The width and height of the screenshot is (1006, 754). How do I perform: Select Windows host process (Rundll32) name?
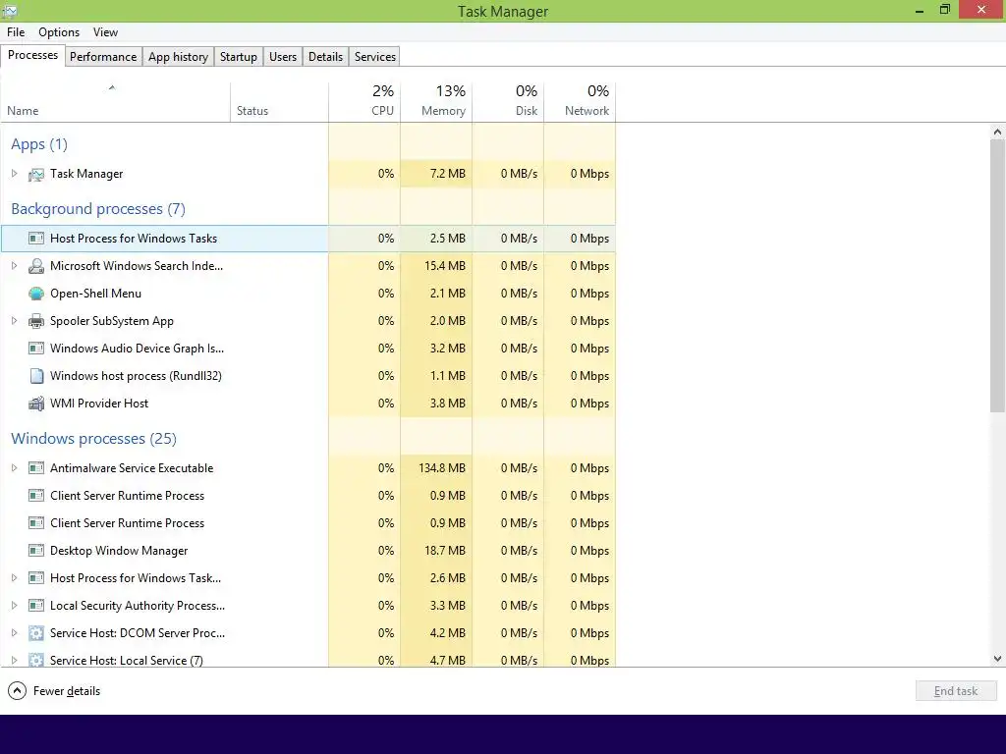coord(136,376)
